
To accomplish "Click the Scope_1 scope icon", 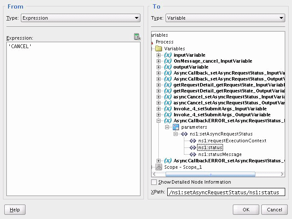I will (x=159, y=167).
